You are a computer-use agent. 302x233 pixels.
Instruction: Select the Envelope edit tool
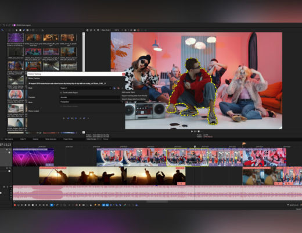pyautogui.click(x=57, y=205)
